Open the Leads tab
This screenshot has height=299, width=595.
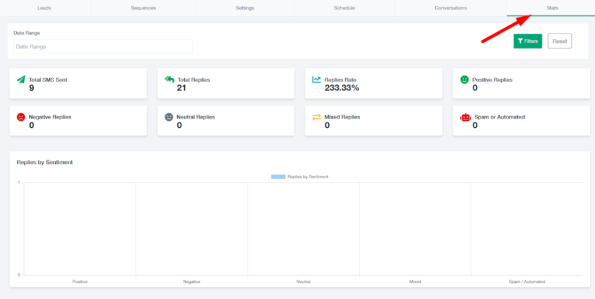(x=45, y=8)
